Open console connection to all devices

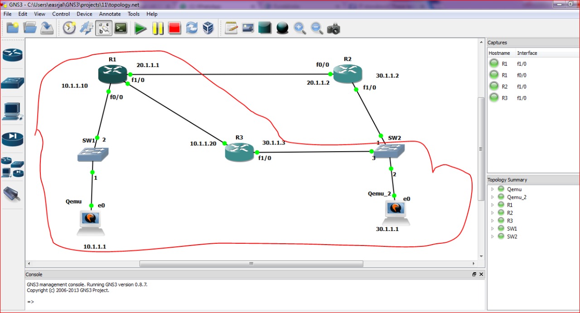pos(121,29)
